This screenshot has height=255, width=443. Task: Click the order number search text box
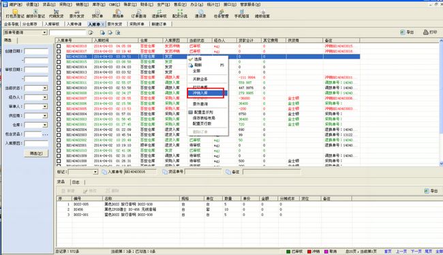point(67,33)
